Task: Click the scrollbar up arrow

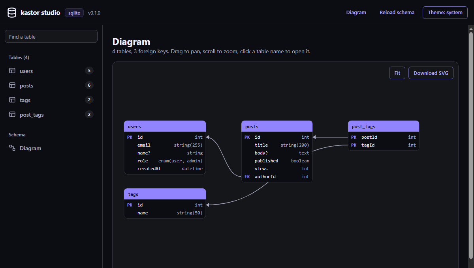Action: [471, 28]
